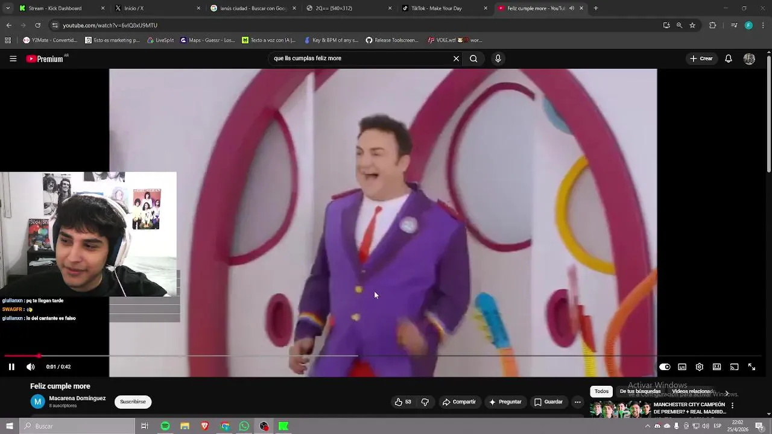
Task: Start voice search with the microphone
Action: click(498, 58)
